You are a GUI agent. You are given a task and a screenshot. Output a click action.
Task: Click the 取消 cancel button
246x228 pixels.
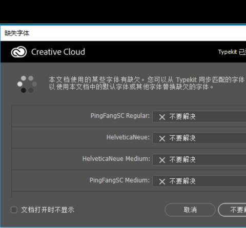190,210
